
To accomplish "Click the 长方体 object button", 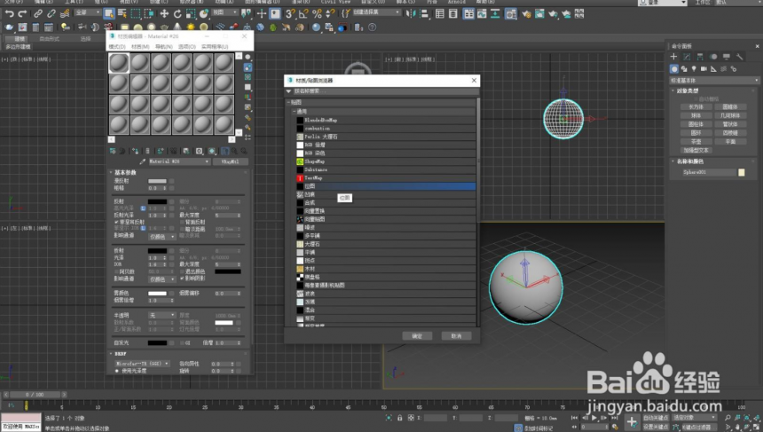I will (696, 106).
